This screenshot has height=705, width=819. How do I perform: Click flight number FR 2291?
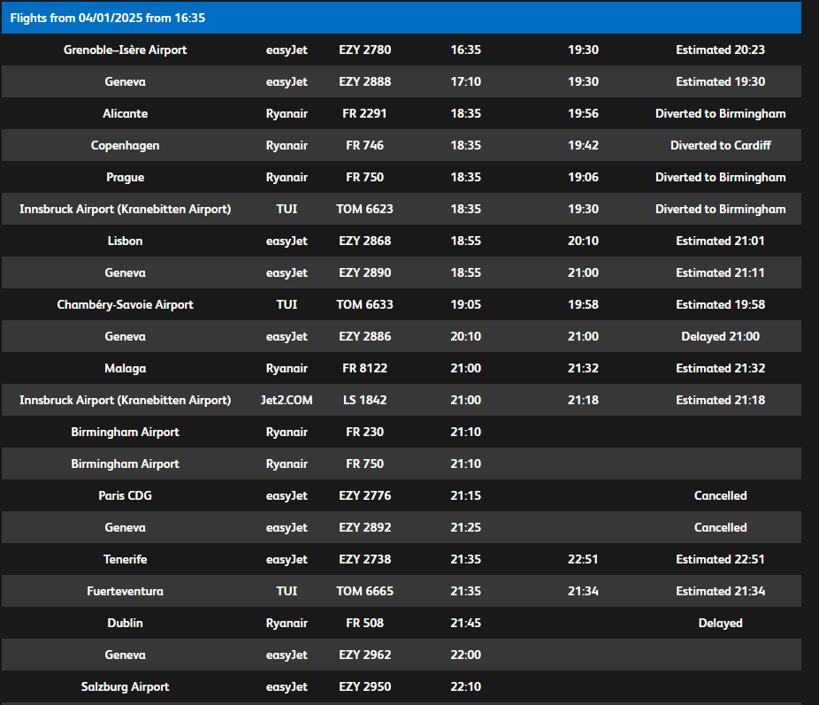point(364,113)
